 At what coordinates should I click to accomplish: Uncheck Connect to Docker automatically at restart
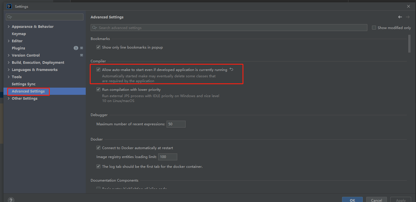pos(98,148)
